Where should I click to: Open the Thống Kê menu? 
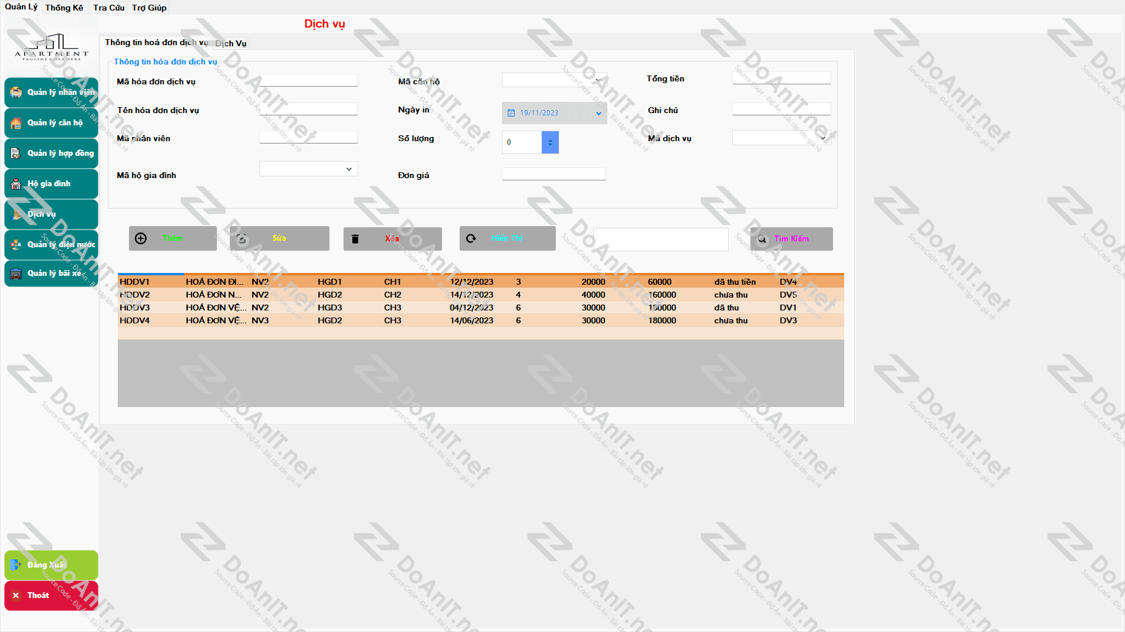pos(64,8)
